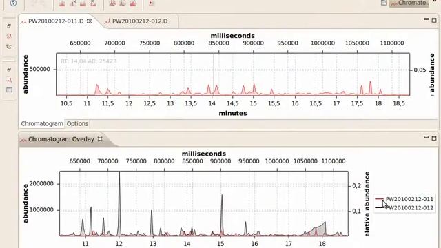Click the first icon in the second toolbar group

[x=112, y=3]
